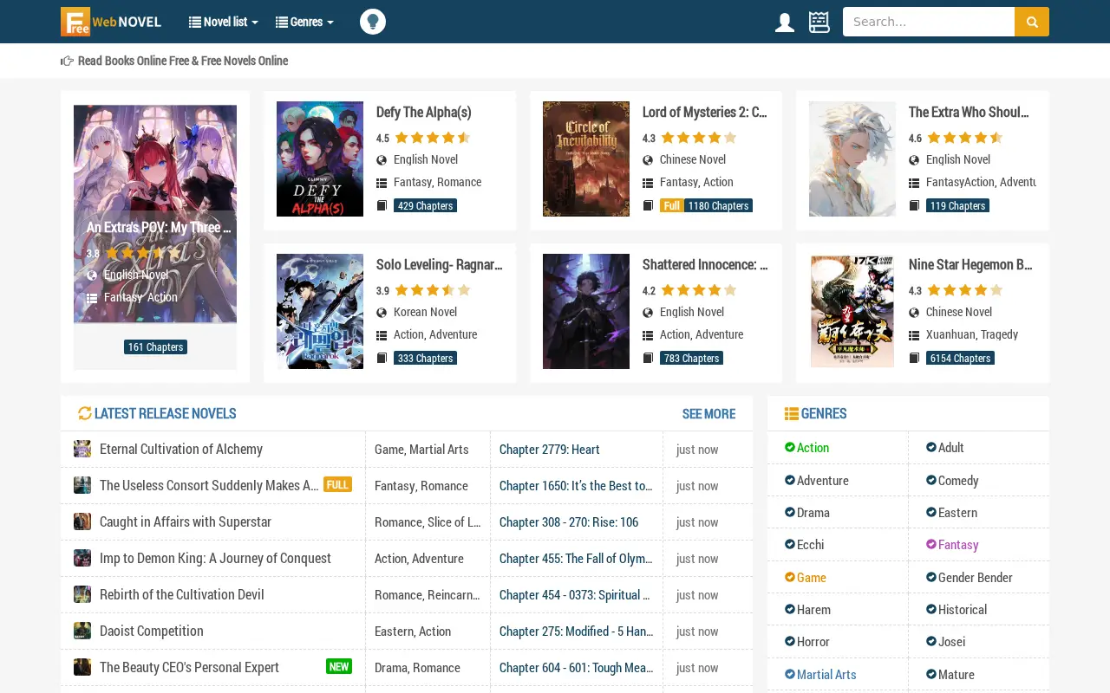Viewport: 1110px width, 693px height.
Task: Open Imp to Demon King novel title
Action: tap(215, 558)
